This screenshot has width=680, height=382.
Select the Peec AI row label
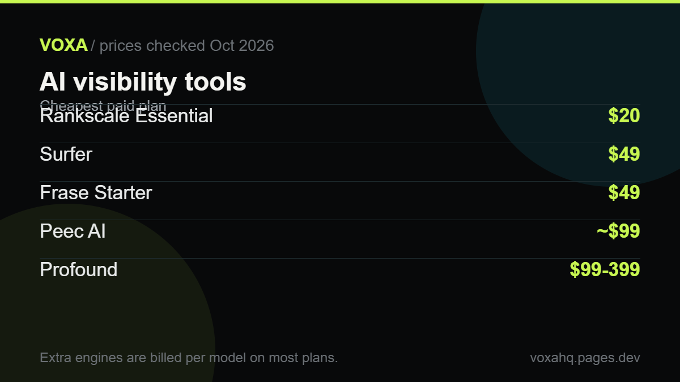click(73, 231)
